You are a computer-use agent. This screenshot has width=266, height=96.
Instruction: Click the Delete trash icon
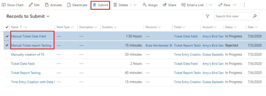115,5
